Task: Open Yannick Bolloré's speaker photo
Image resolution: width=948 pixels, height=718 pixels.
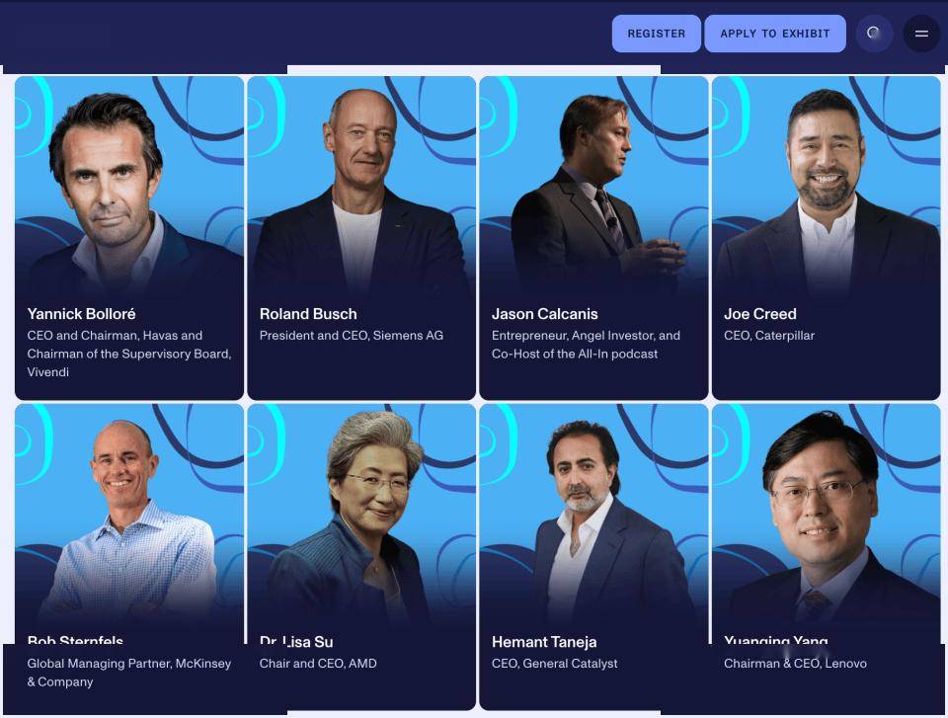Action: pyautogui.click(x=129, y=187)
